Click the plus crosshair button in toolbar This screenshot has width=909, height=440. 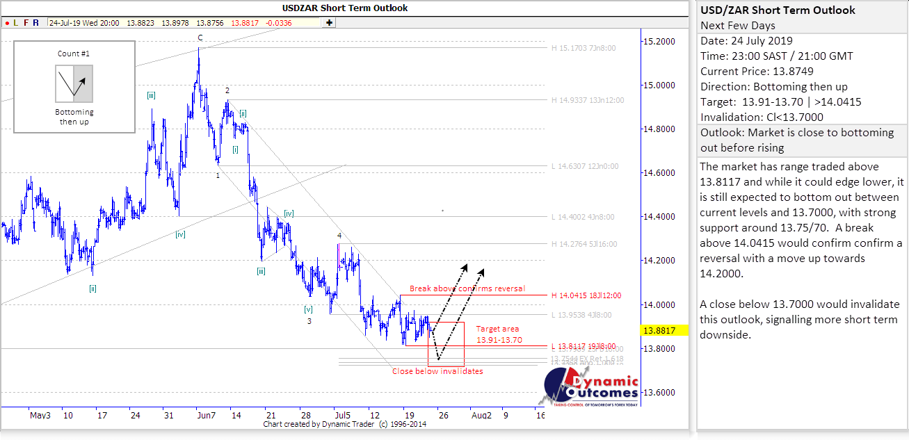click(x=328, y=23)
